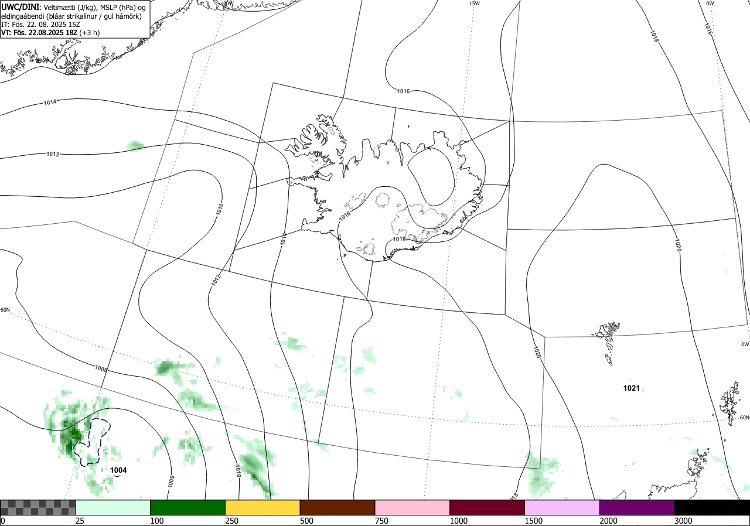This screenshot has height=526, width=750.
Task: Select the 'VT: Fös. 22.08.2025 18Z (+3 h)' line
Action: (50, 33)
